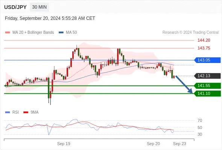The height and width of the screenshot is (150, 222).
Task: Click the Sep 19 date axis label
Action: point(64,144)
